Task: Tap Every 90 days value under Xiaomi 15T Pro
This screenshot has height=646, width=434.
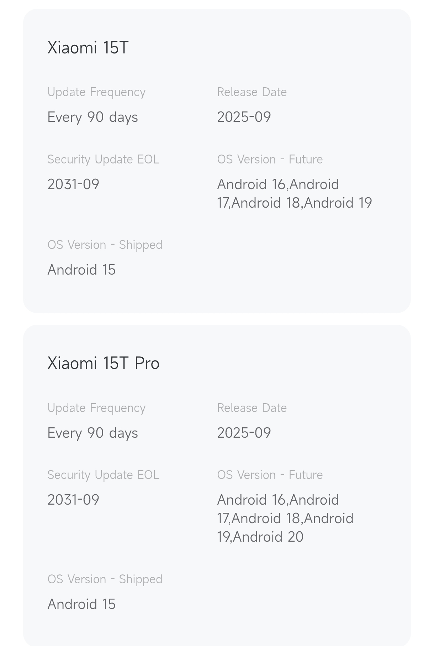Action: click(92, 433)
